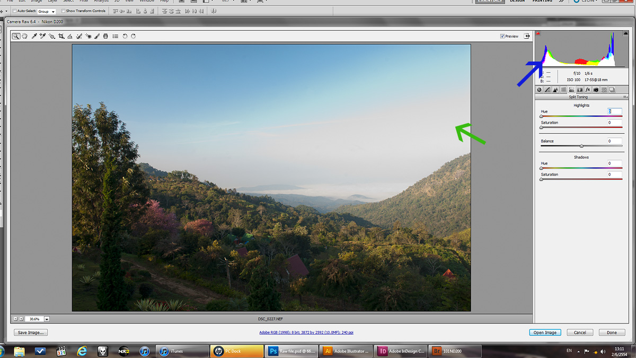Zoom in with the plus button
Screen dimensions: 636x358
21,319
